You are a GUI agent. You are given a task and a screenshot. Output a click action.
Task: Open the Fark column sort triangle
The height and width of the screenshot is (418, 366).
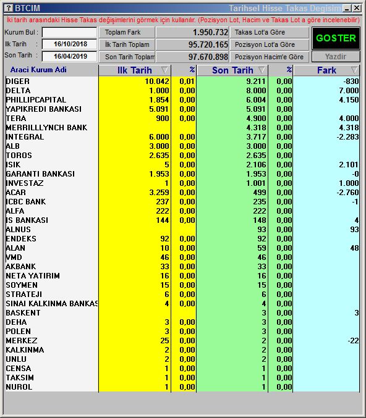354,70
